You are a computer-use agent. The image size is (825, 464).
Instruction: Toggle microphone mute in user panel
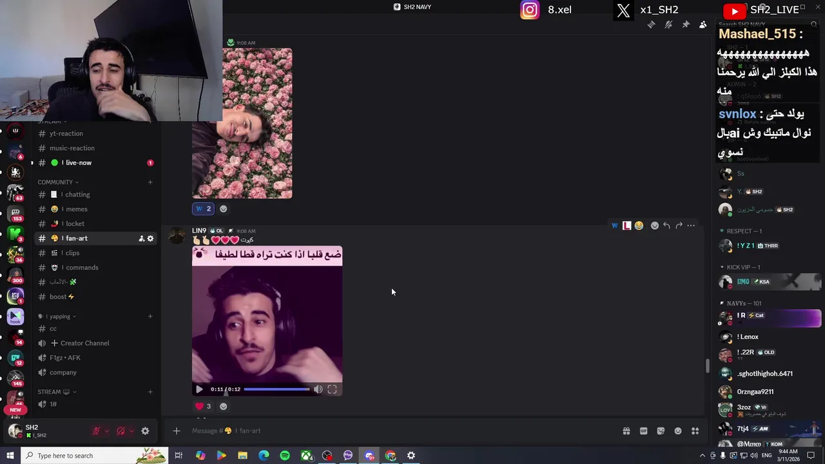point(96,431)
